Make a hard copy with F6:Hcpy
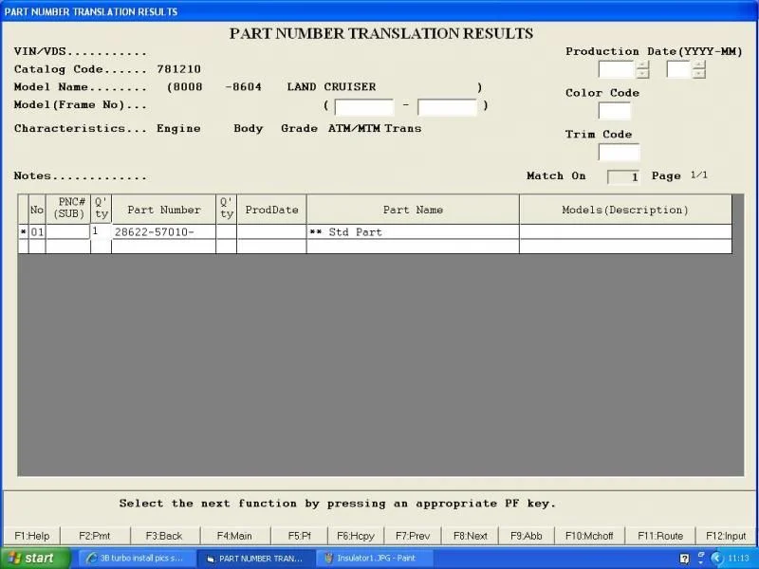Viewport: 759px width, 569px height. (355, 536)
